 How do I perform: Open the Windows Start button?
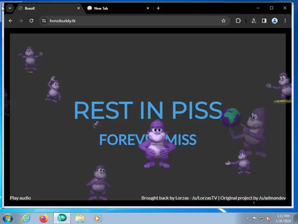pos(8,218)
